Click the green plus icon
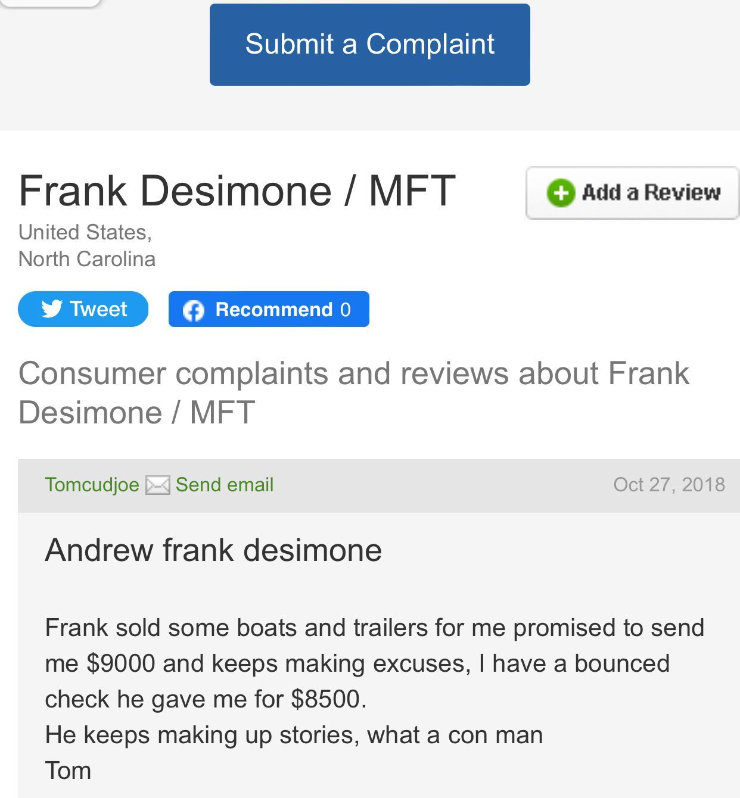Image resolution: width=740 pixels, height=798 pixels. [560, 193]
